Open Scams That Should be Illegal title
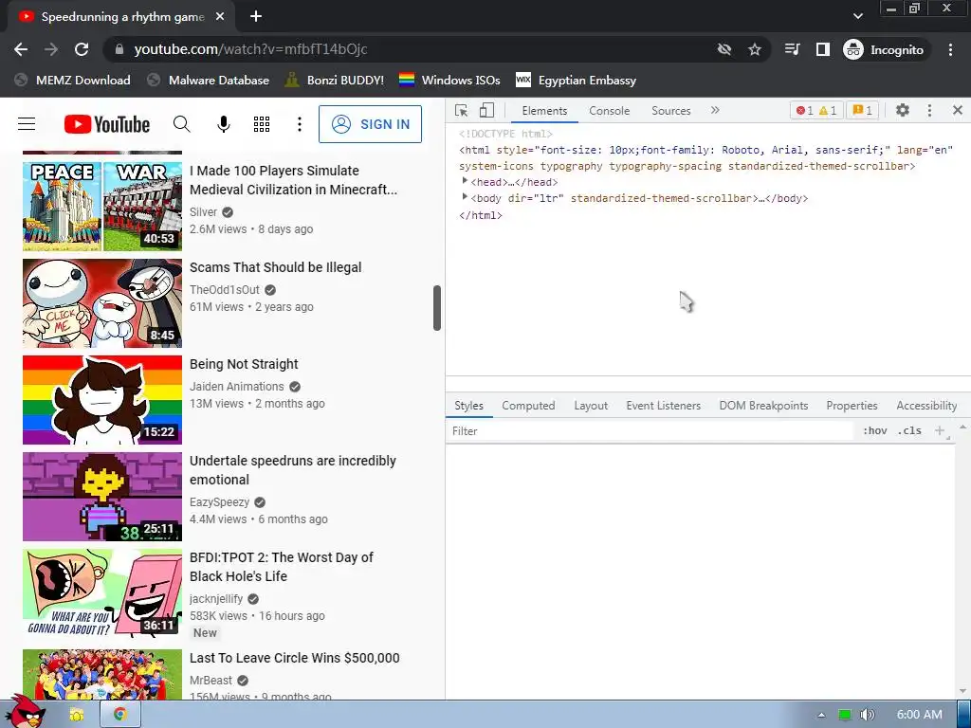This screenshot has height=728, width=971. [276, 267]
